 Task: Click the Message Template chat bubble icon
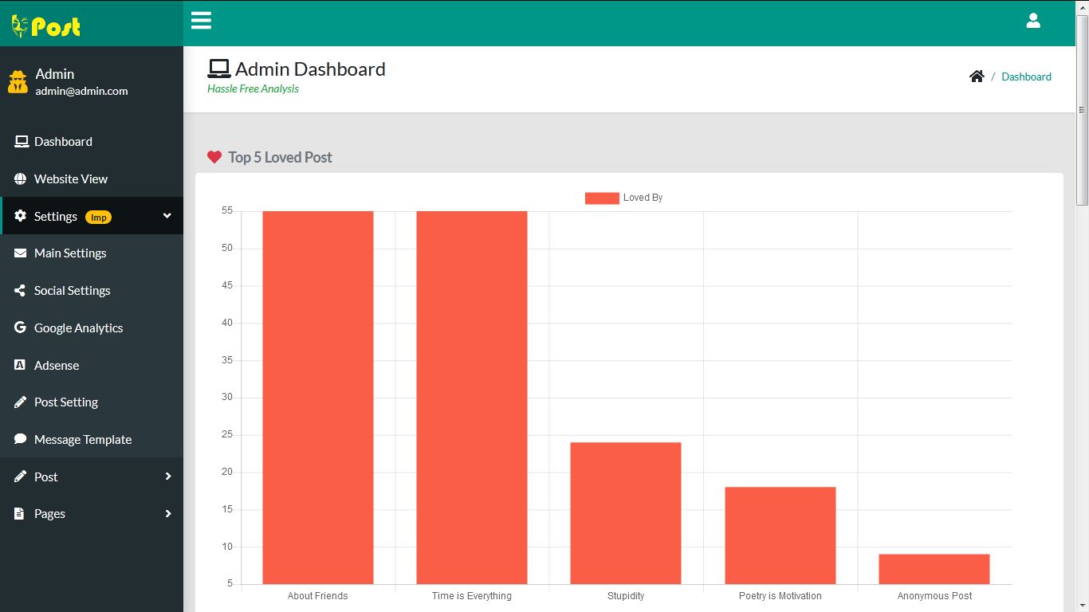20,439
